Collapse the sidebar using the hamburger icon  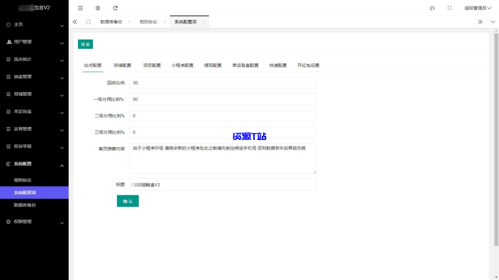(x=80, y=8)
